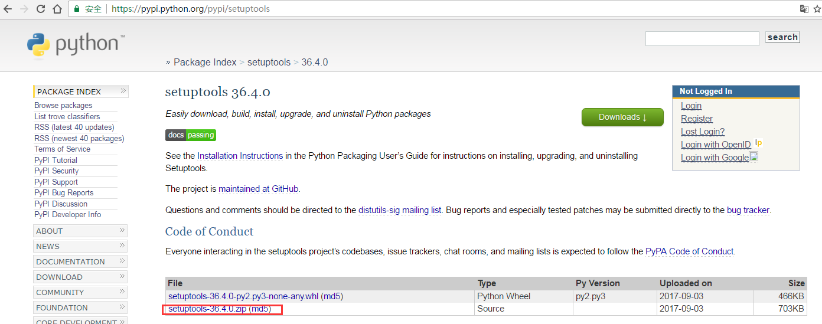Expand the ABOUT sidebar menu
The image size is (822, 324).
click(80, 231)
